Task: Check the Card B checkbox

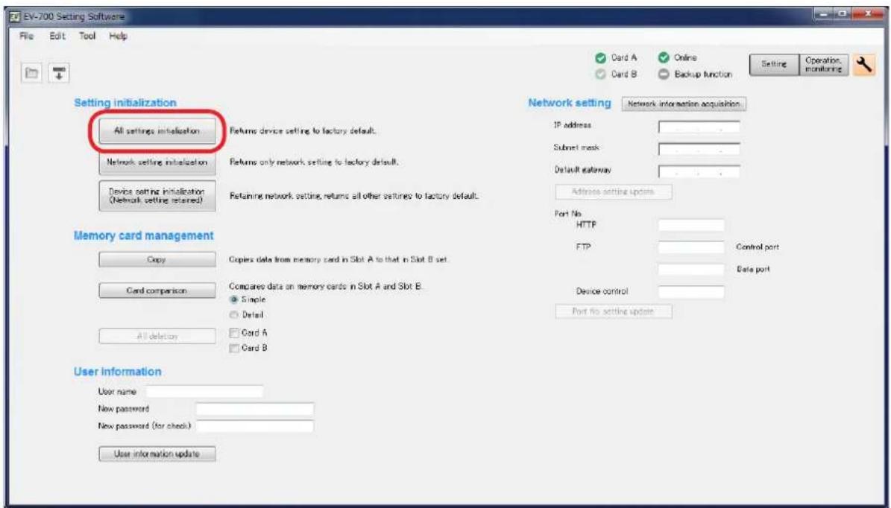Action: coord(233,349)
